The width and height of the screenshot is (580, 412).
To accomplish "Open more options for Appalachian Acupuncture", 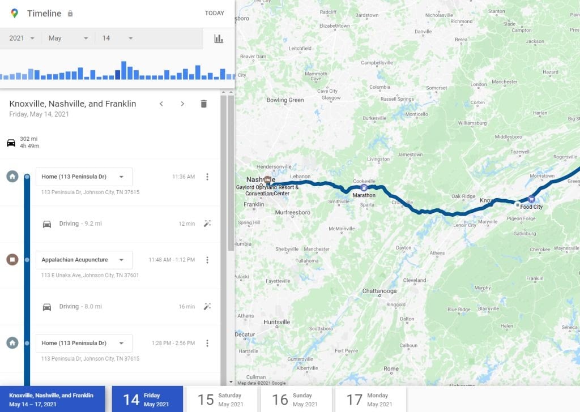I will [207, 260].
